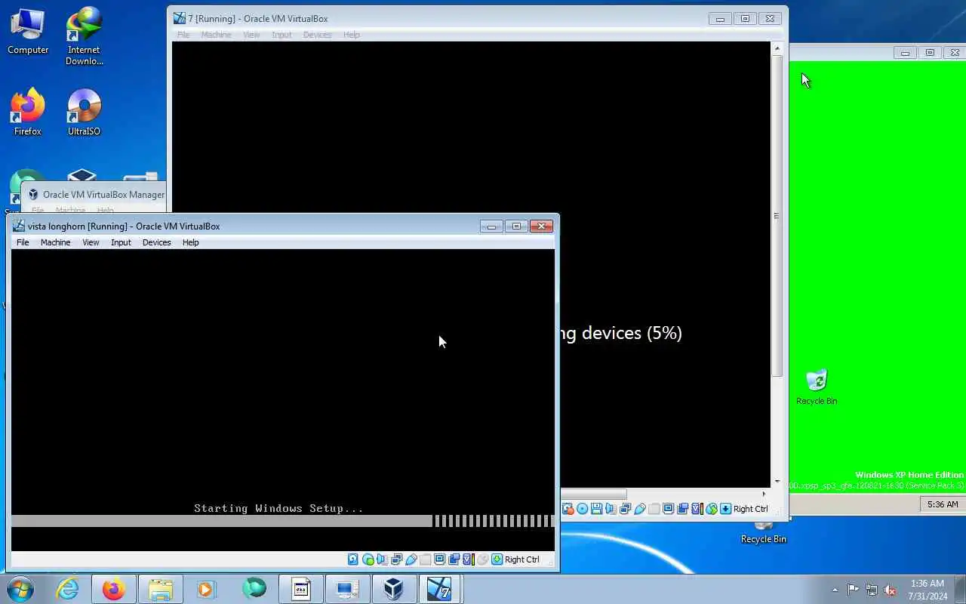This screenshot has height=604, width=966.
Task: Open the File menu in vista longhorn window
Action: click(23, 242)
